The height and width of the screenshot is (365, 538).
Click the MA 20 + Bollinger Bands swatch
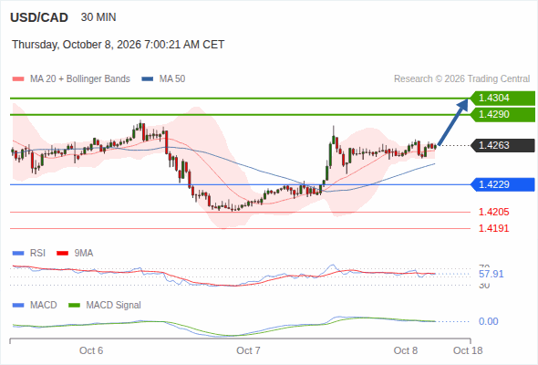(x=18, y=79)
